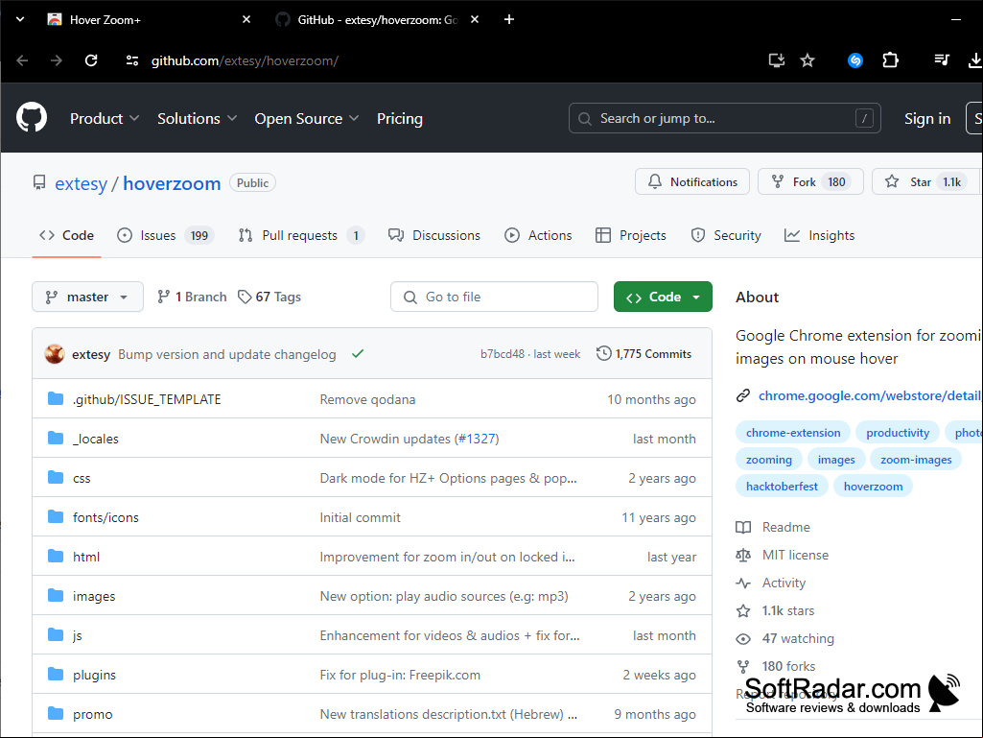Viewport: 983px width, 738px height.
Task: Close the GitHub hoverzoom tab
Action: pyautogui.click(x=475, y=19)
